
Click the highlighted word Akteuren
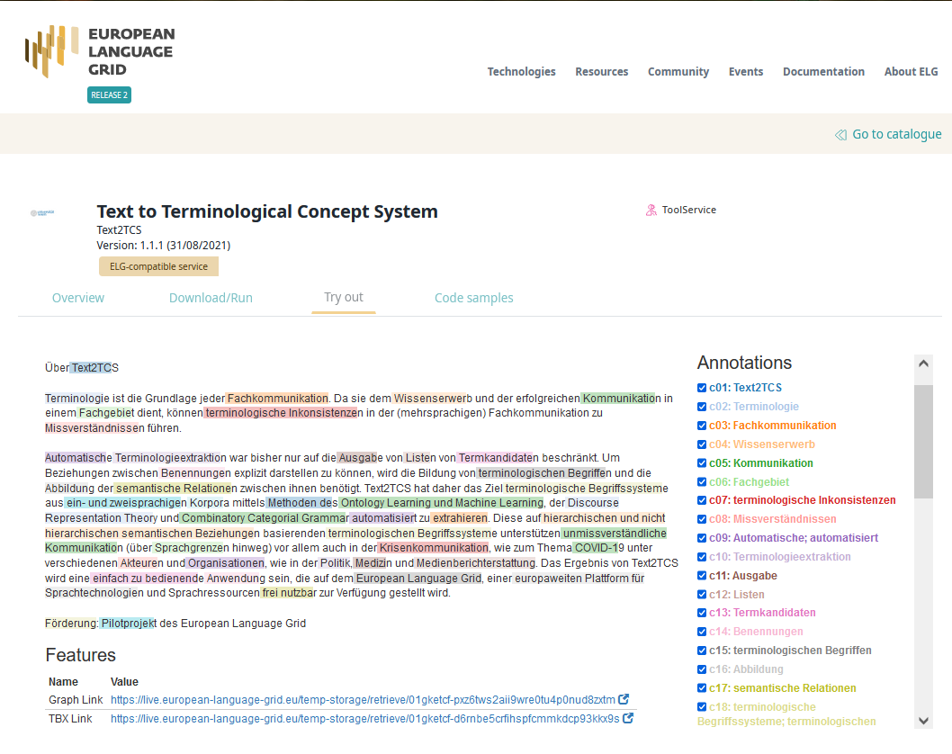(142, 562)
